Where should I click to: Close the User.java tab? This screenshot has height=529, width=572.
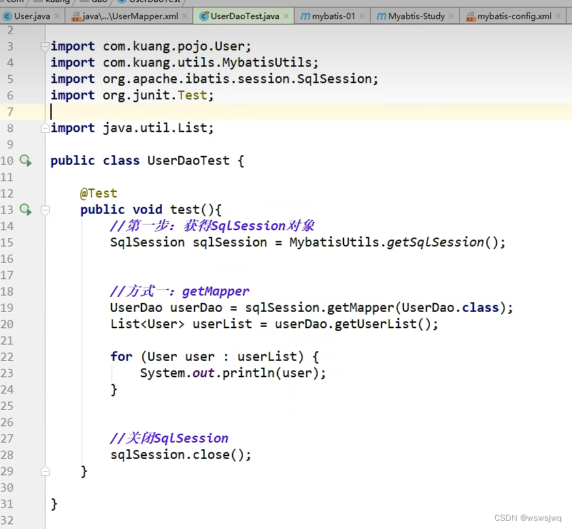[56, 16]
